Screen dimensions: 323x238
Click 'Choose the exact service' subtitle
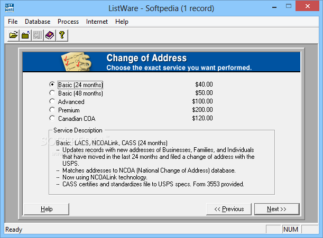tap(179, 68)
